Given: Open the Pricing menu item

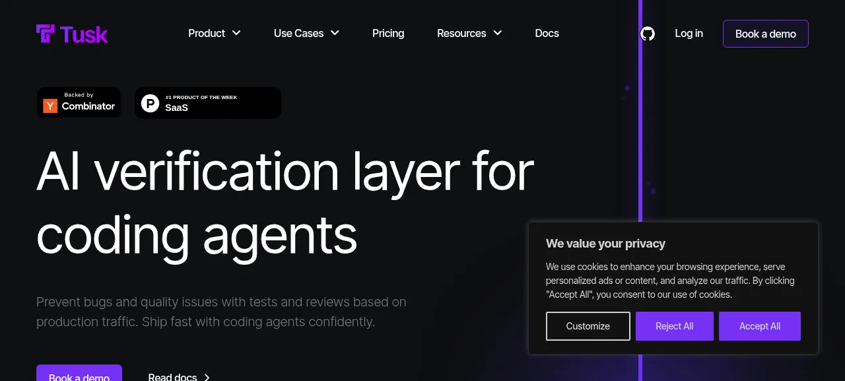Looking at the screenshot, I should point(388,33).
